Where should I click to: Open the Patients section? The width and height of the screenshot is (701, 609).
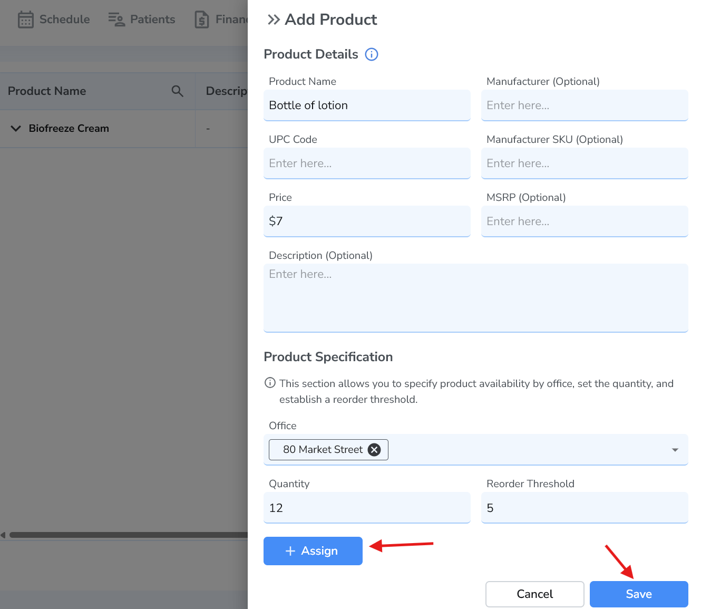coord(141,19)
